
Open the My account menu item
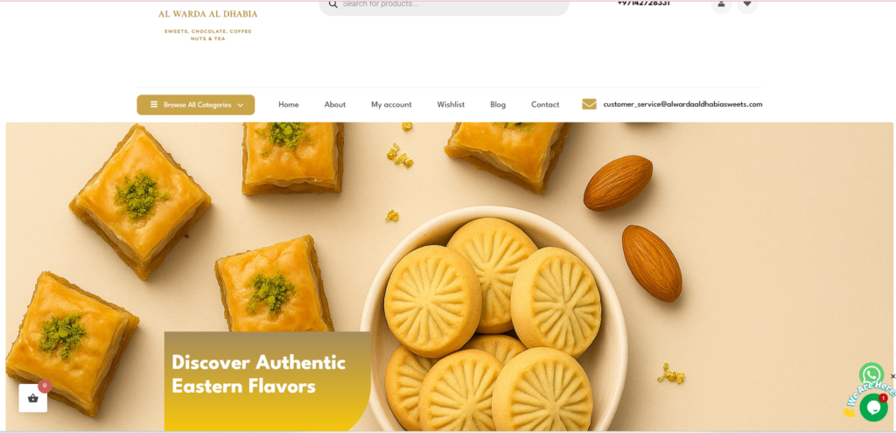coord(391,105)
